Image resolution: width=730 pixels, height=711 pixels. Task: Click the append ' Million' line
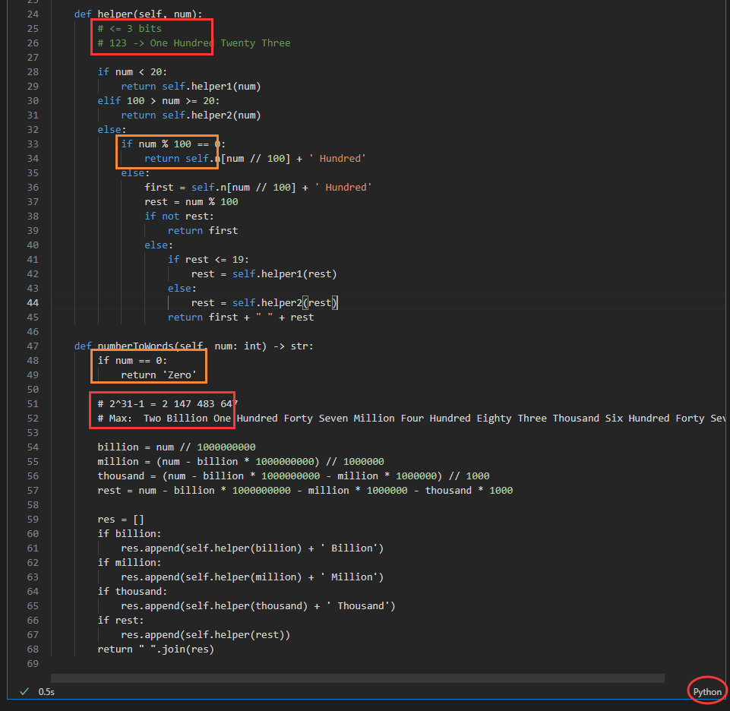(252, 577)
